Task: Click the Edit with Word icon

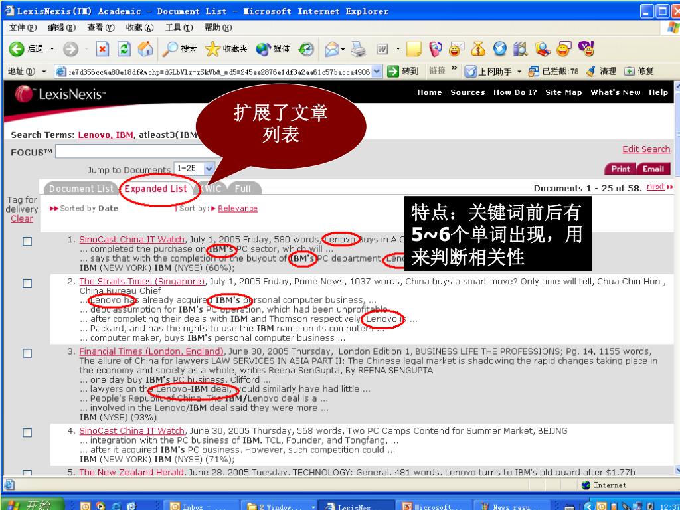Action: [x=382, y=49]
